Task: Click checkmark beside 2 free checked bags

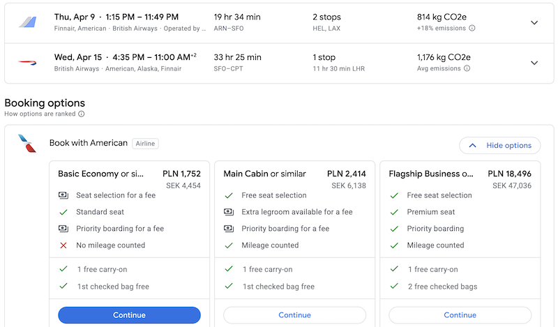Action: [394, 286]
